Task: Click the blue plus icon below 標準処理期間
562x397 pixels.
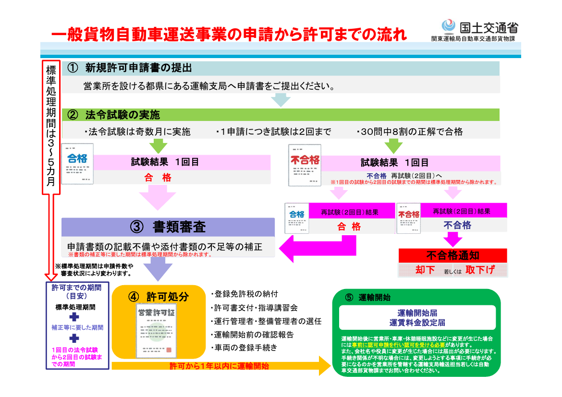Action: (74, 317)
